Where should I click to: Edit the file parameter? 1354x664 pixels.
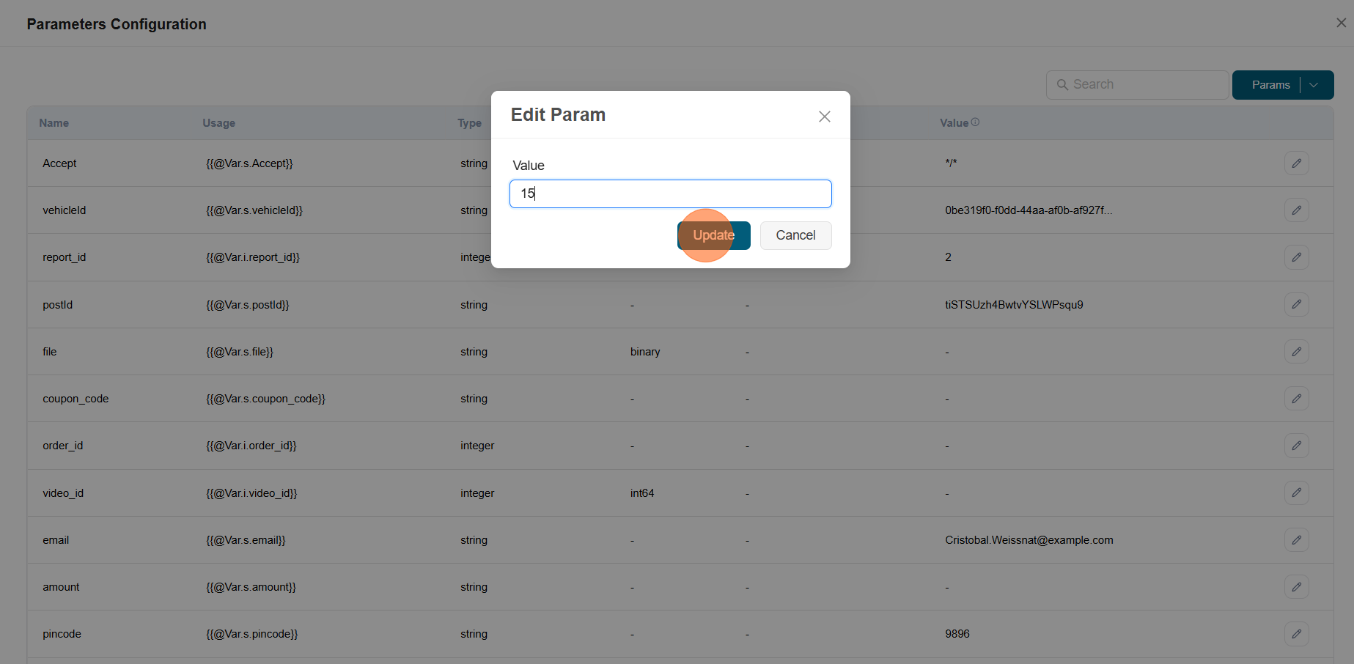(1297, 351)
